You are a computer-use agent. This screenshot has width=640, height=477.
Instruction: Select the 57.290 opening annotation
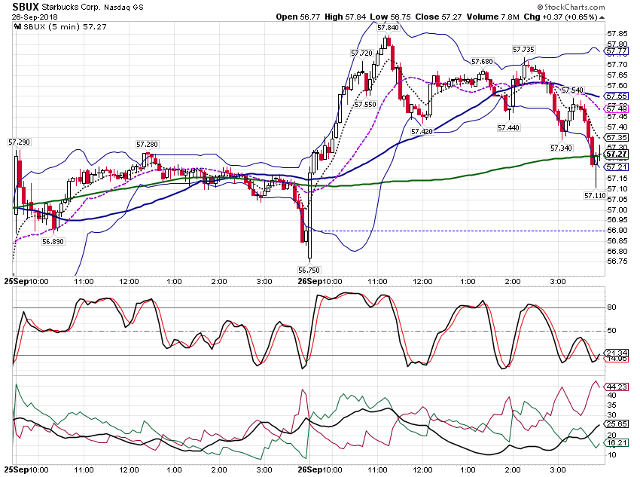tap(19, 142)
